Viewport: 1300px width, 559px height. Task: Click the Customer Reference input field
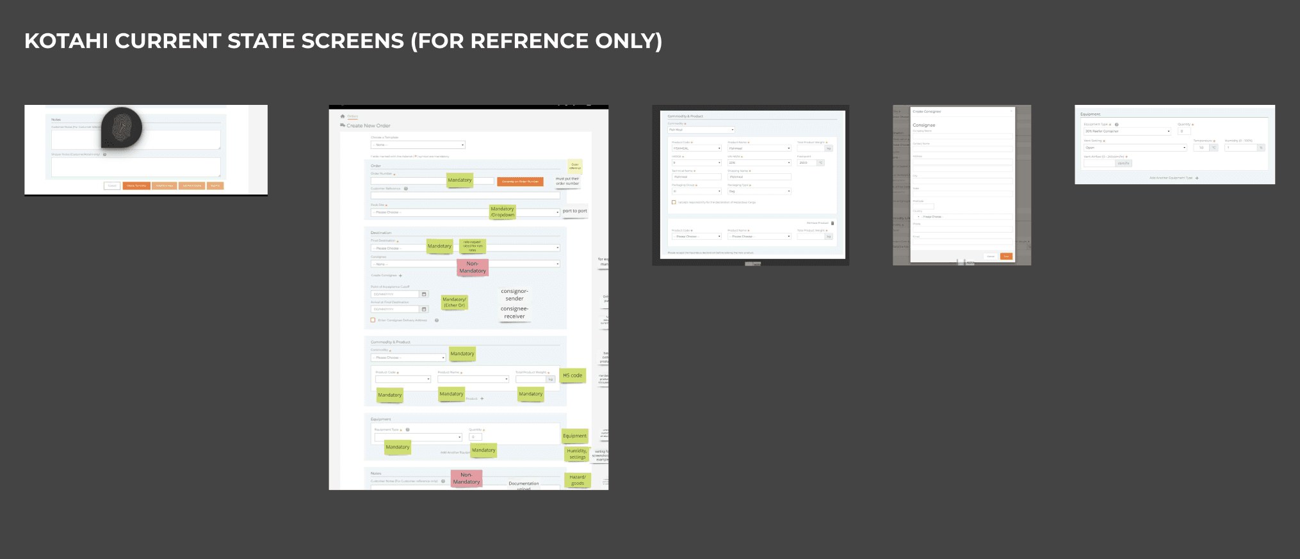(466, 196)
